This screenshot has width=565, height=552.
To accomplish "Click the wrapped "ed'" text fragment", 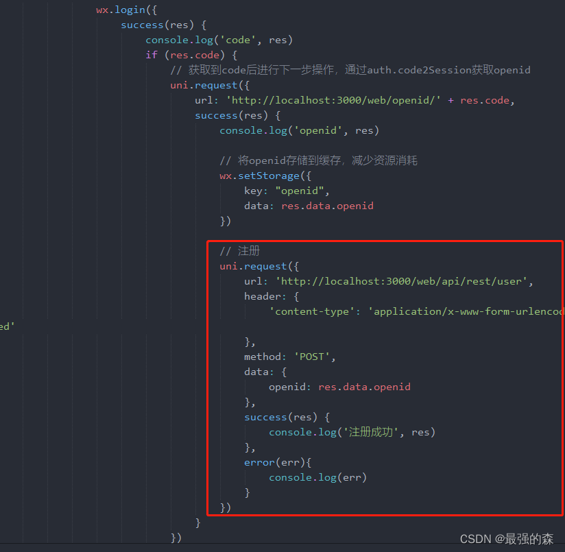I will (x=8, y=326).
